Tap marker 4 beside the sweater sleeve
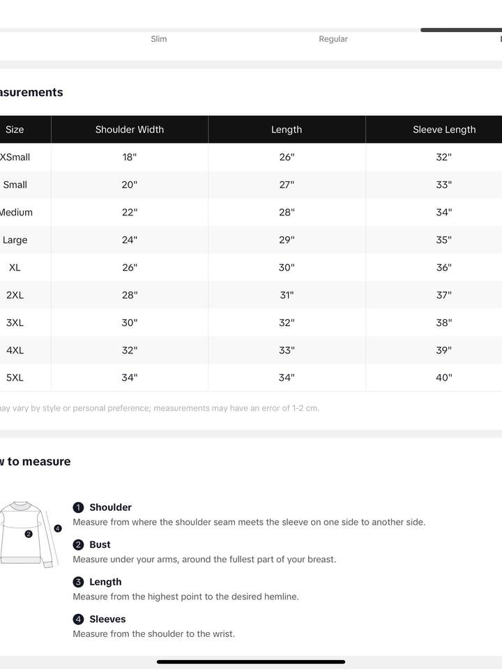 click(x=58, y=528)
